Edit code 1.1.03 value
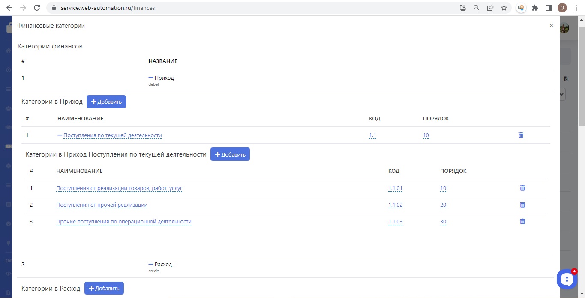This screenshot has width=585, height=298. (x=395, y=222)
